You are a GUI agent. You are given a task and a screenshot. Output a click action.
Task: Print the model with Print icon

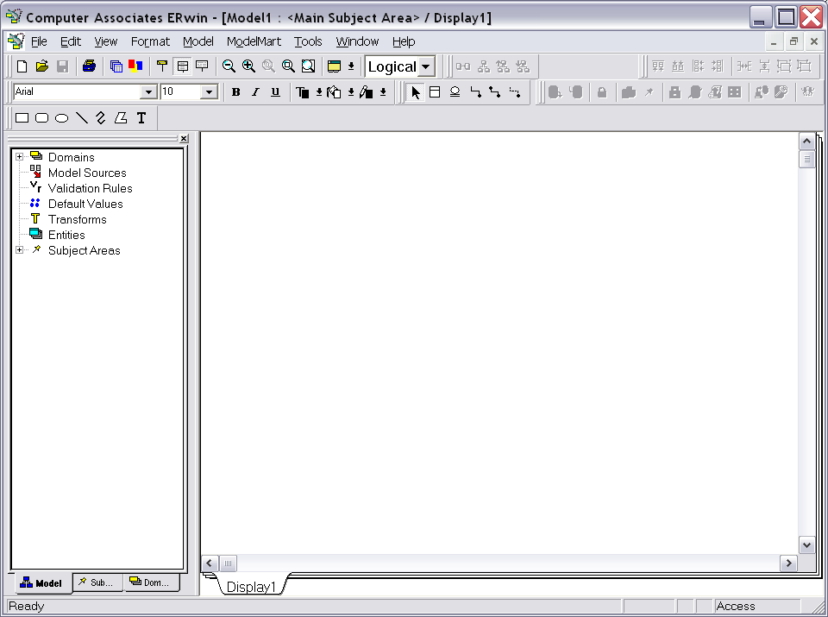click(89, 66)
